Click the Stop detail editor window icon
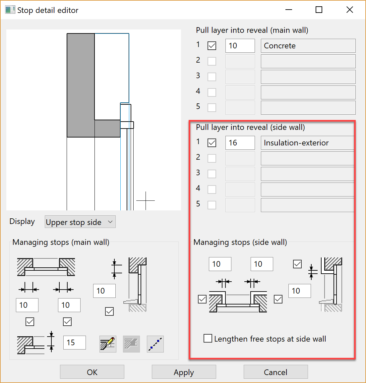This screenshot has width=366, height=383. [10, 10]
